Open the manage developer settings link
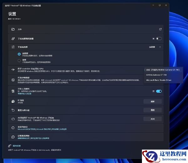The height and width of the screenshot is (163, 188). click(x=24, y=94)
